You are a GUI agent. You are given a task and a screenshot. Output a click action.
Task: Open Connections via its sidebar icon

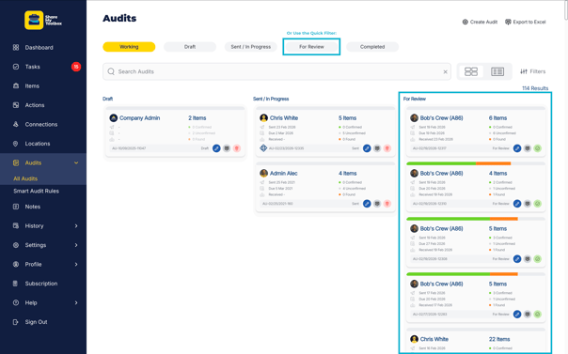(16, 124)
